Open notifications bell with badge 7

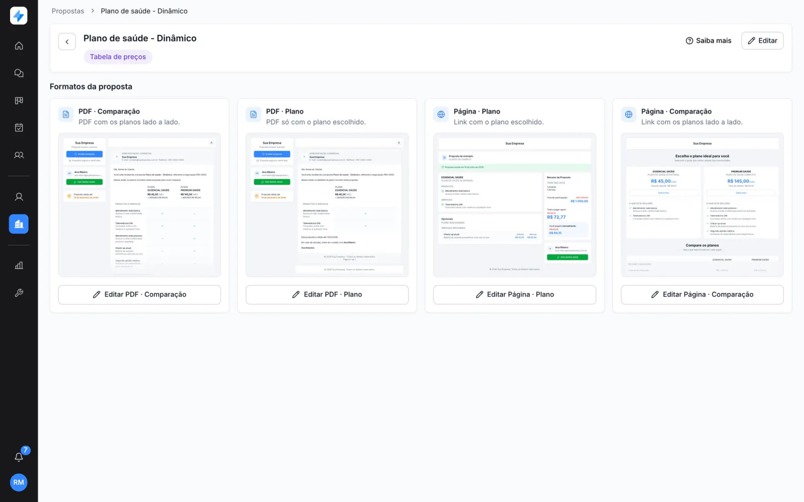point(19,457)
